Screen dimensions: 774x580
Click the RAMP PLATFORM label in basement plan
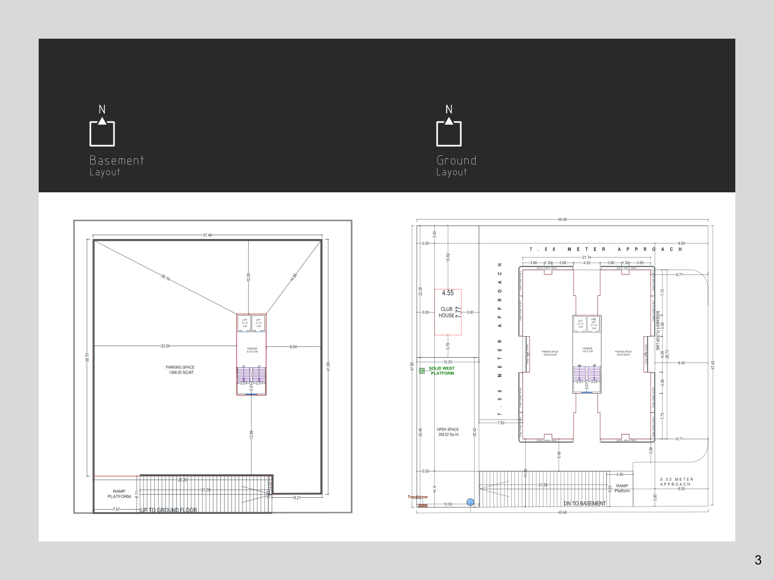coord(119,494)
